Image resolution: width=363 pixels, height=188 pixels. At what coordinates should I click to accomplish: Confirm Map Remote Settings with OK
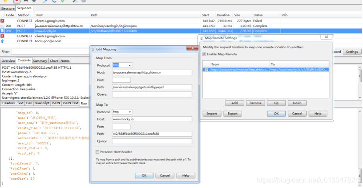[276, 114]
